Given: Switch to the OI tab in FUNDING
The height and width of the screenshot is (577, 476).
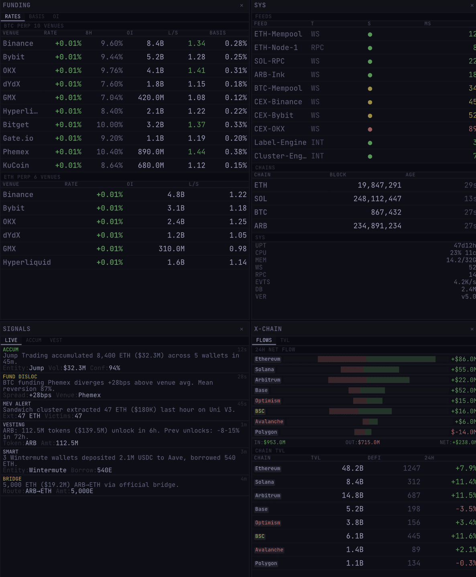Looking at the screenshot, I should click(x=56, y=16).
